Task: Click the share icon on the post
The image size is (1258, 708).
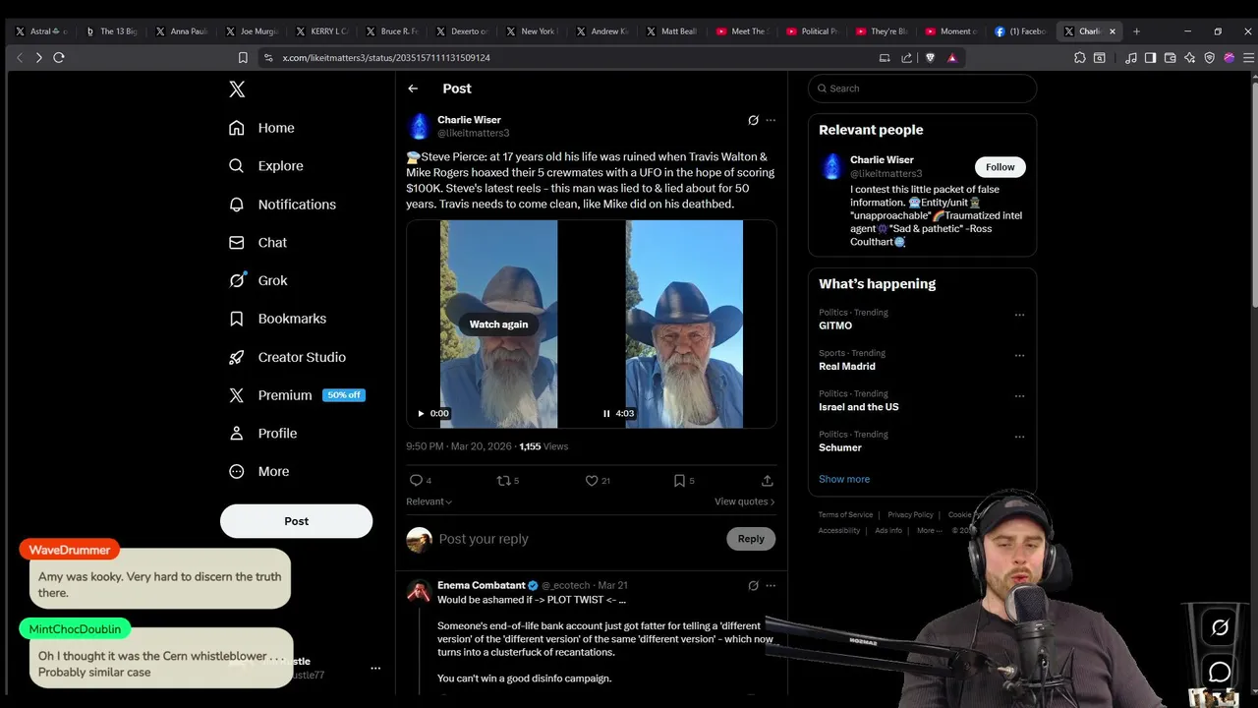Action: [767, 481]
